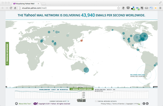Toggle sound with the speaker icon
Viewport: 163px width, 106px height.
[139, 104]
